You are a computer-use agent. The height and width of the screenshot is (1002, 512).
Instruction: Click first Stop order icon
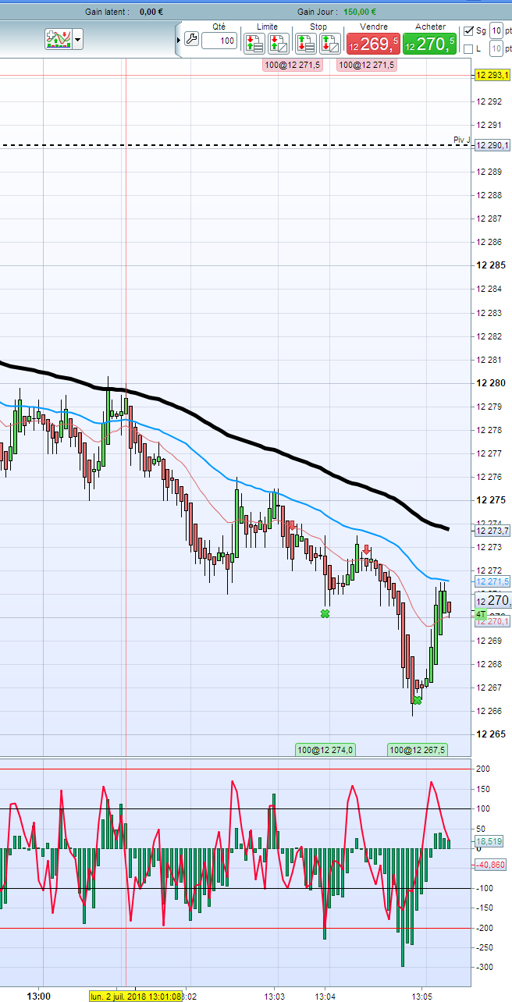(x=305, y=43)
